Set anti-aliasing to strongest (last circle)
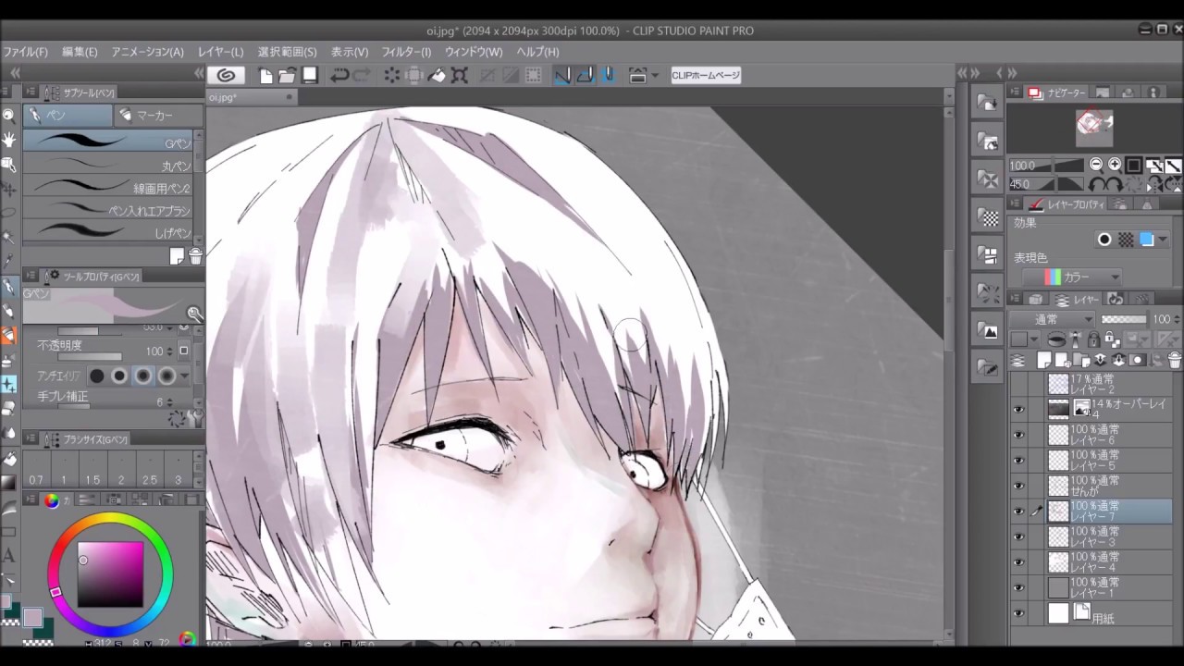1184x666 pixels. pos(166,376)
